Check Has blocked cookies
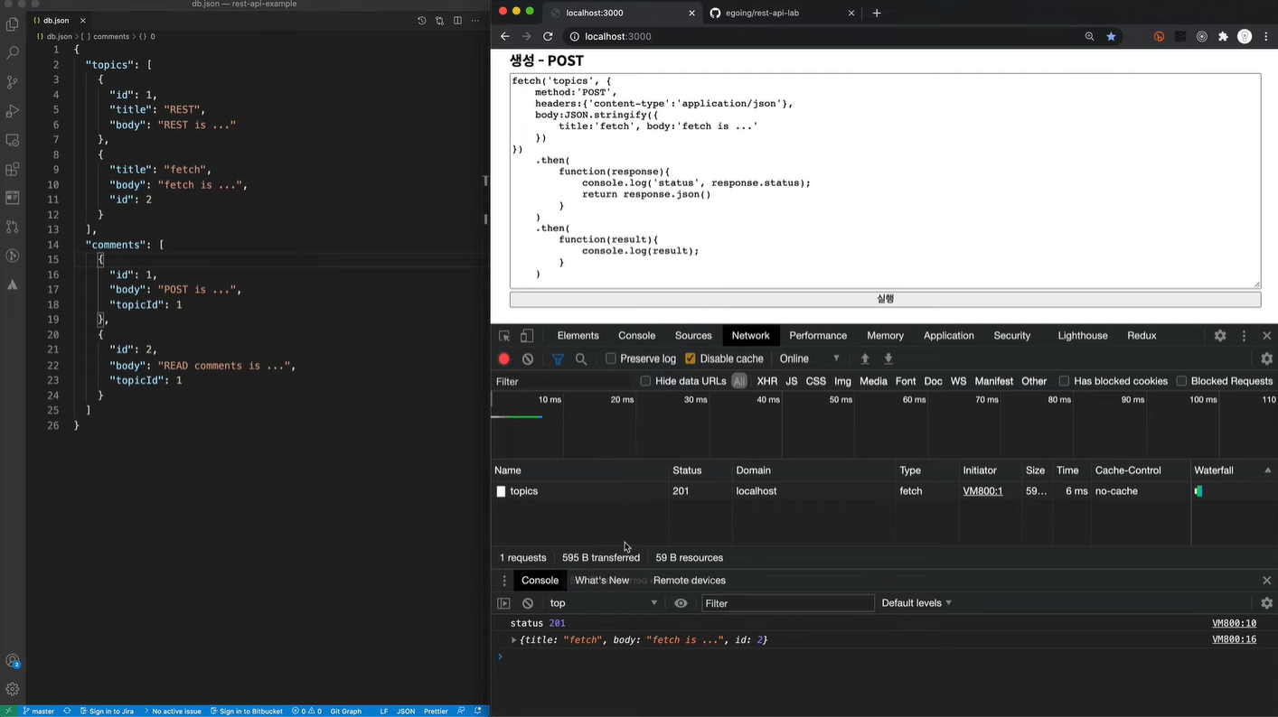The image size is (1278, 717). (x=1064, y=381)
